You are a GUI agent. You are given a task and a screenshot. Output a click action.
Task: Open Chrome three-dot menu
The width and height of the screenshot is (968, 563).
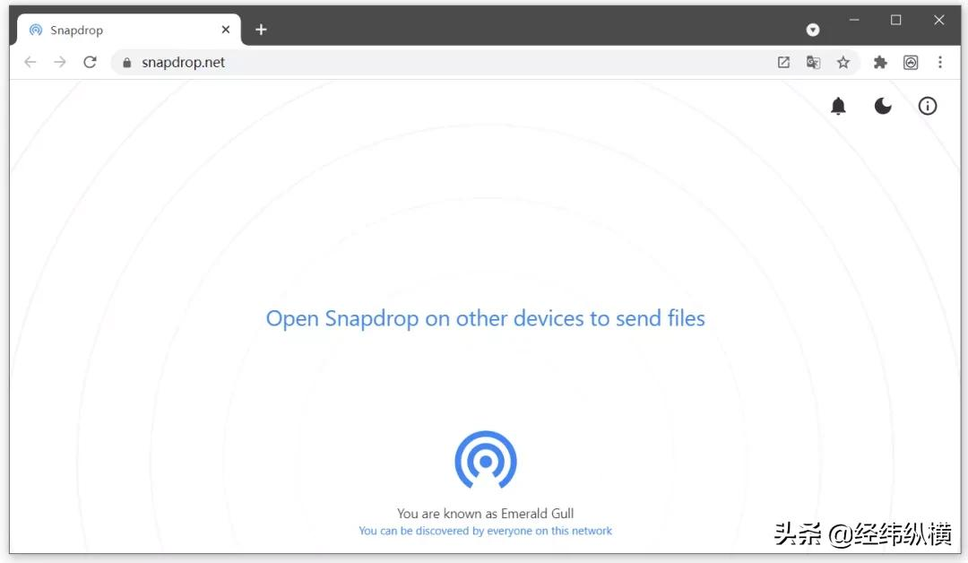[940, 63]
